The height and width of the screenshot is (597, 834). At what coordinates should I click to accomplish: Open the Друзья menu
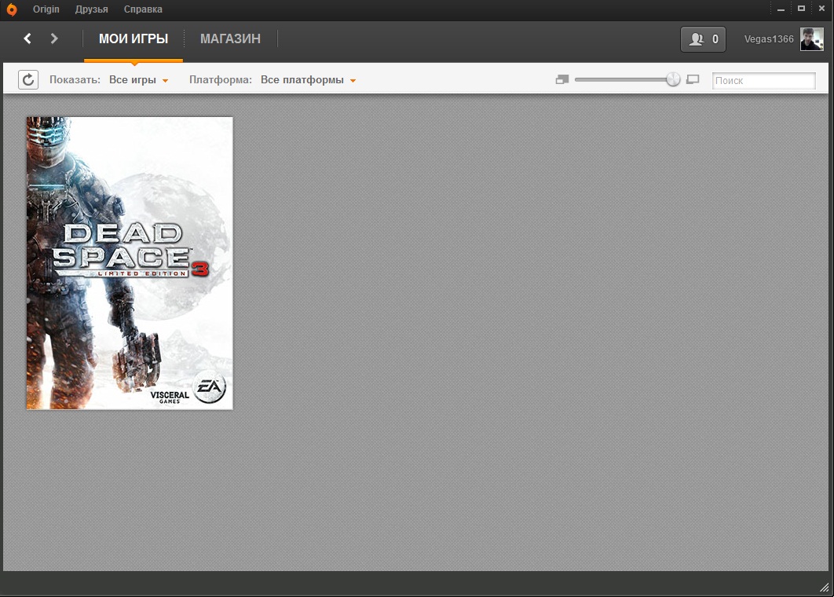91,9
